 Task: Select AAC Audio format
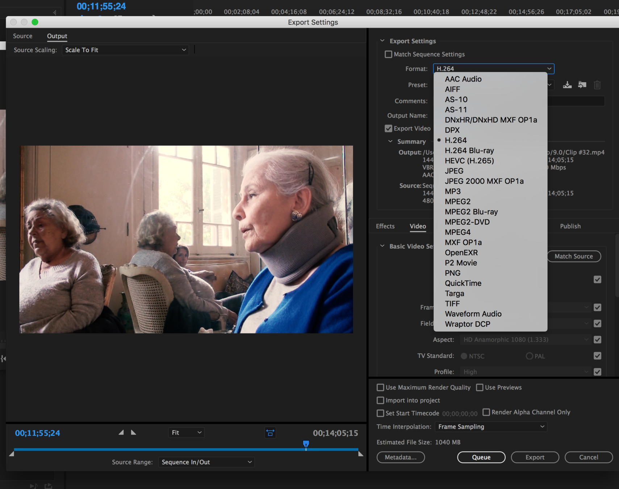(x=490, y=79)
